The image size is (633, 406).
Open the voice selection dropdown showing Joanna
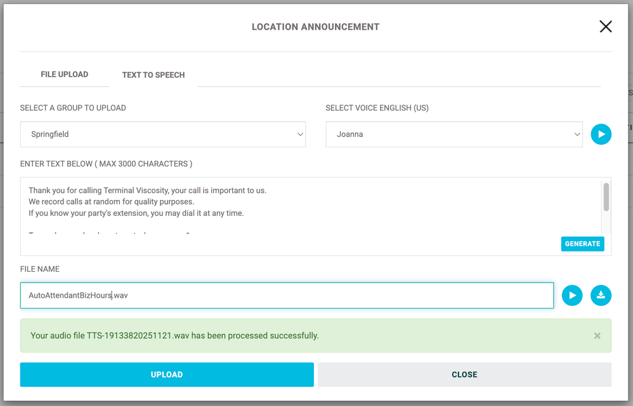pyautogui.click(x=454, y=134)
